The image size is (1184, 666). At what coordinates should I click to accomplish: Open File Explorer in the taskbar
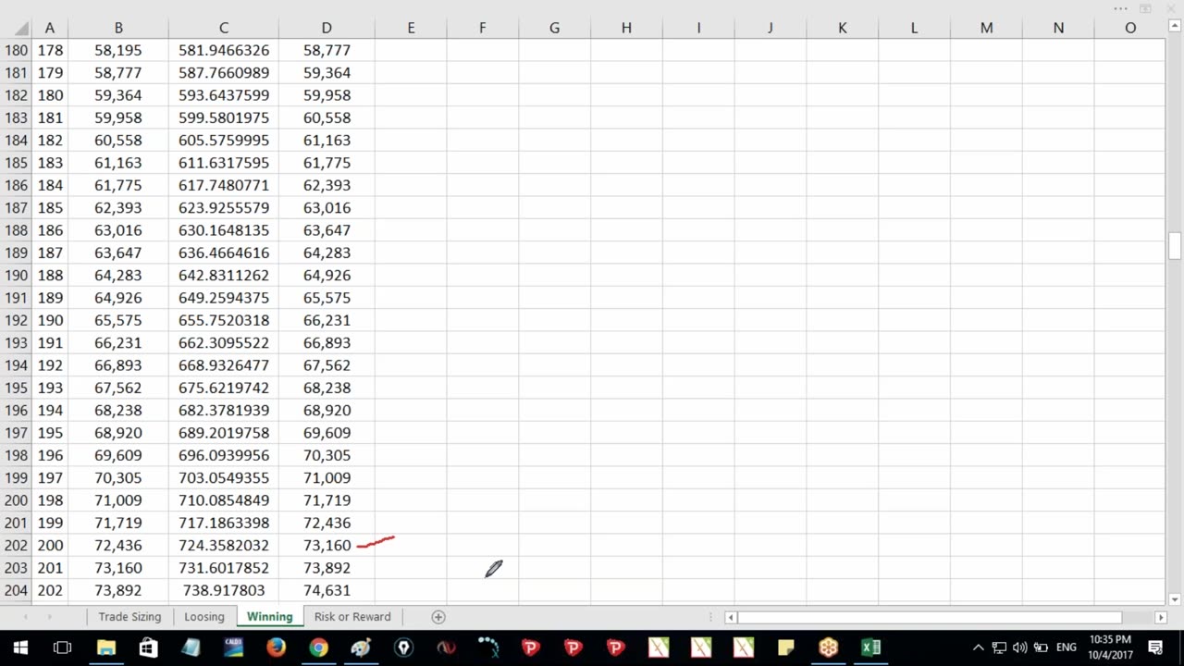point(105,647)
